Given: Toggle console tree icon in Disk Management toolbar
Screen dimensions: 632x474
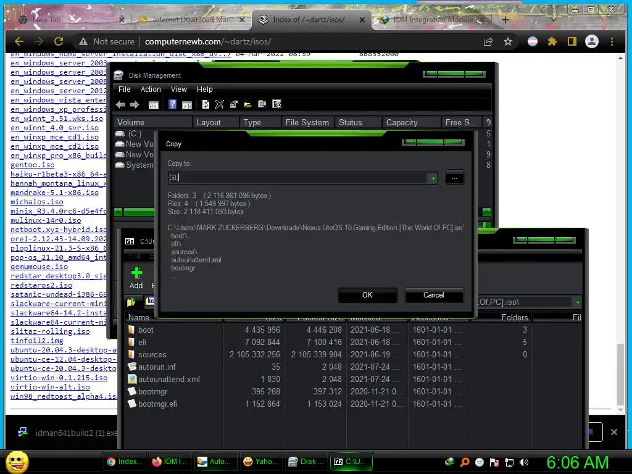Looking at the screenshot, I should tap(154, 105).
